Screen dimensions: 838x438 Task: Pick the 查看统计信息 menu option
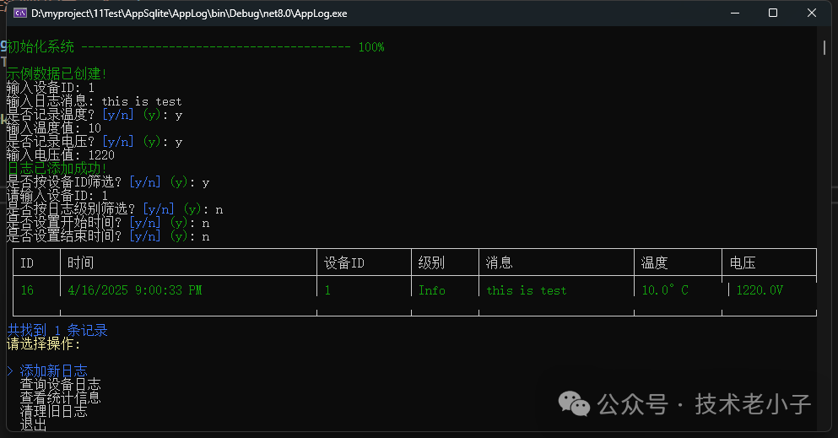60,397
